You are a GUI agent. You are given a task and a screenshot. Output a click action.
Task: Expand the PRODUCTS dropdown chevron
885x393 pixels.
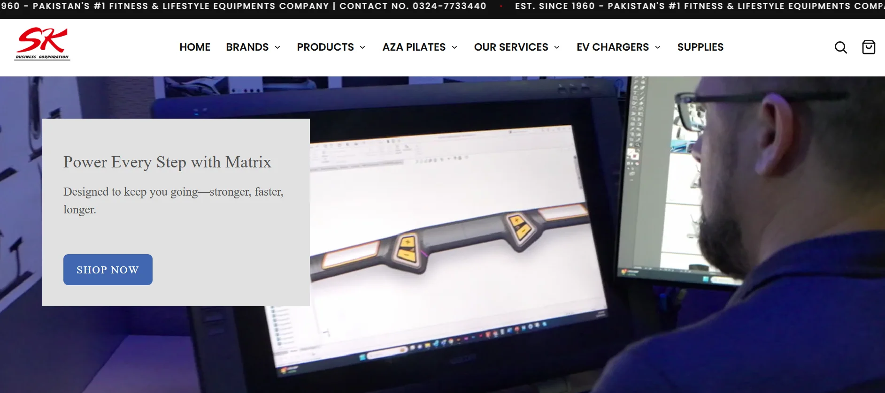tap(362, 47)
